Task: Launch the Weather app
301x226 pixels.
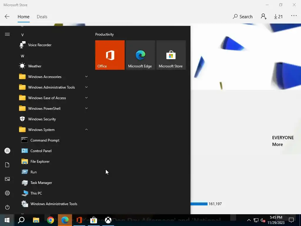Action: [x=54, y=66]
